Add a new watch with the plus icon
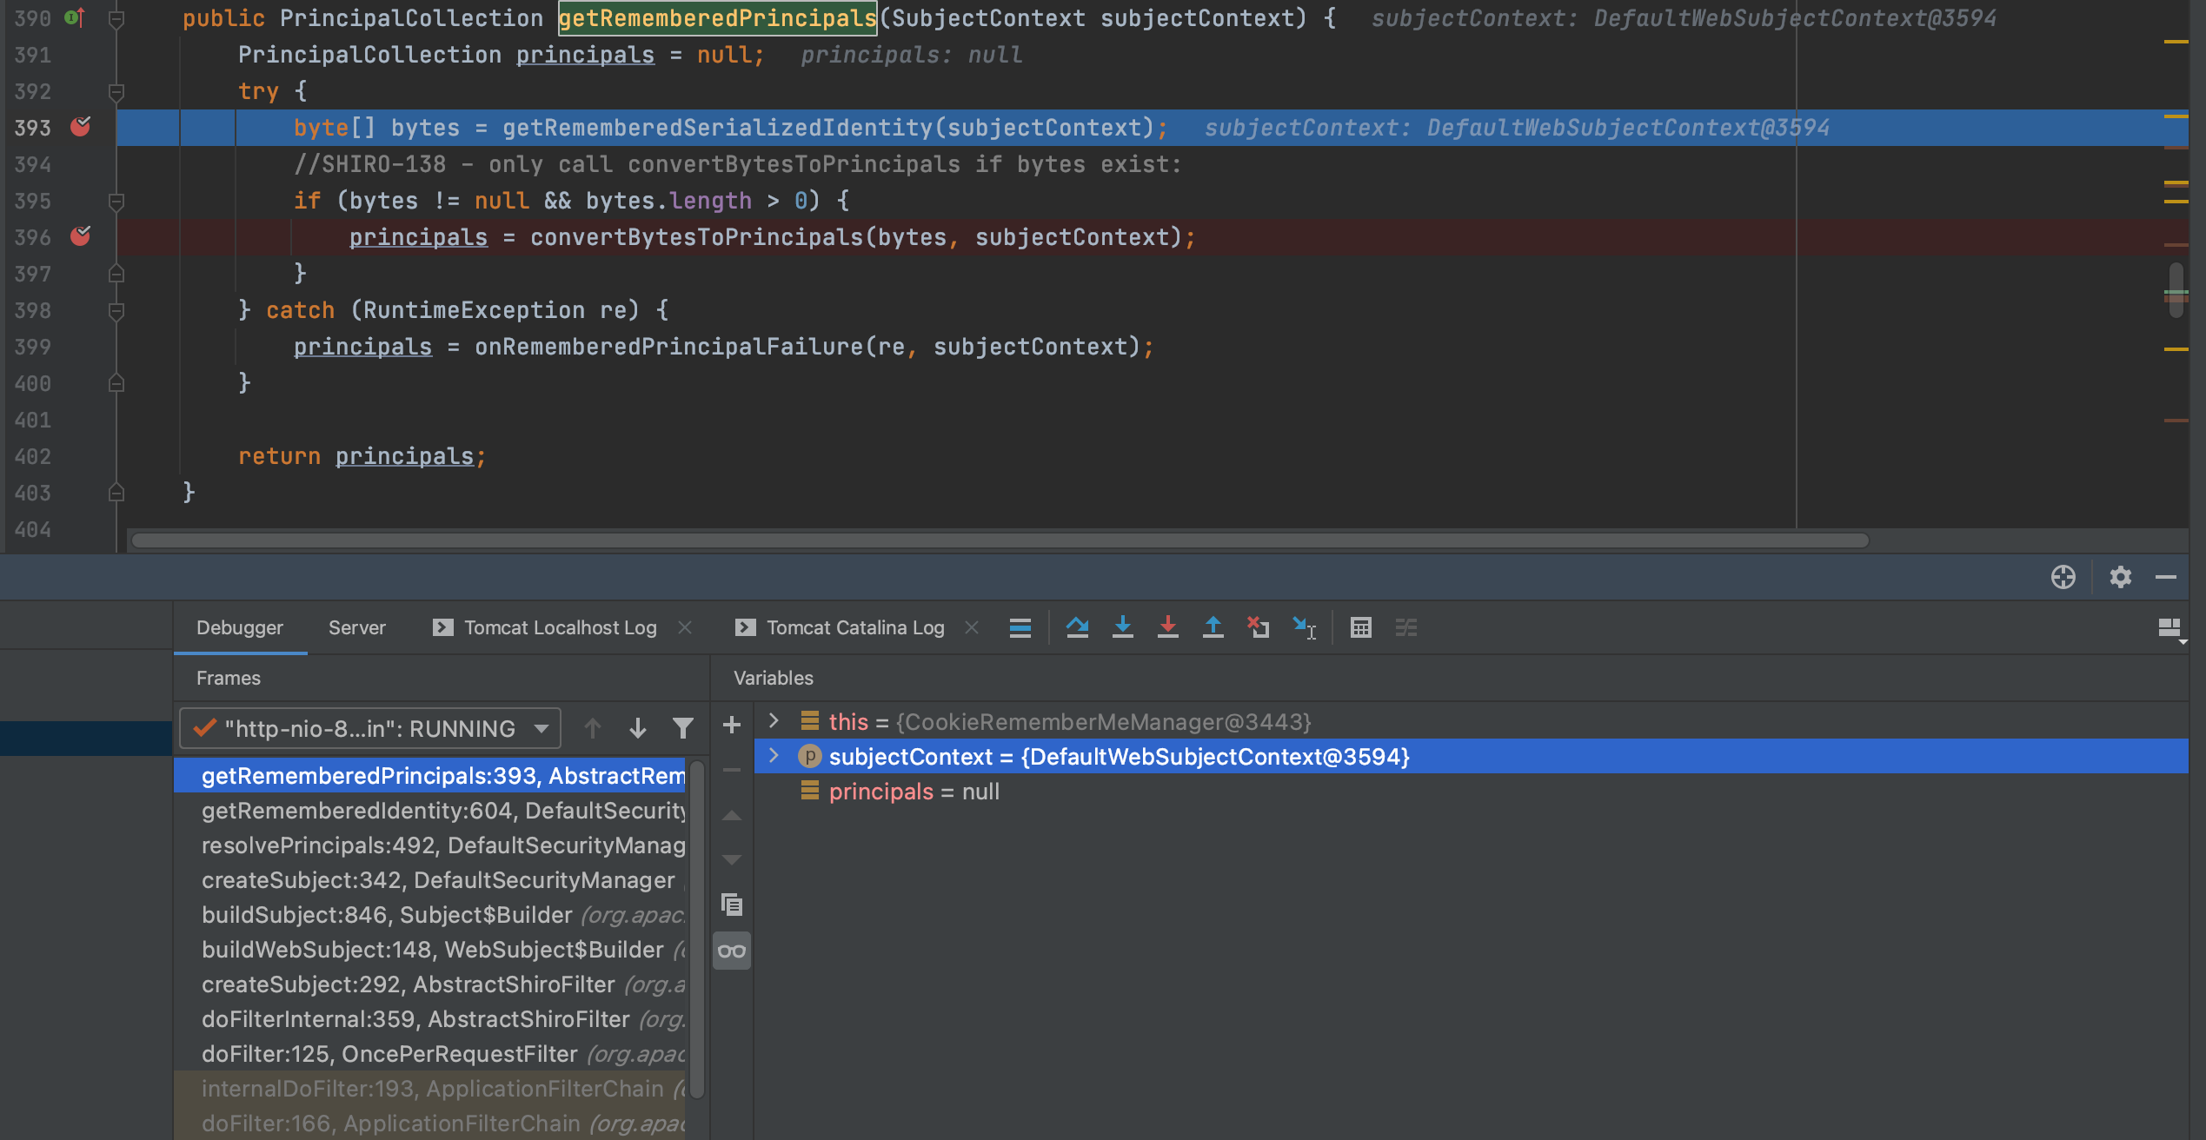Viewport: 2206px width, 1140px height. [x=731, y=724]
